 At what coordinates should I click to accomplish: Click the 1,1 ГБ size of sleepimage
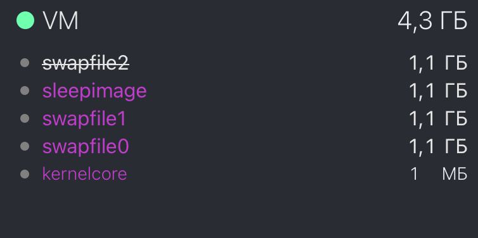tap(438, 91)
